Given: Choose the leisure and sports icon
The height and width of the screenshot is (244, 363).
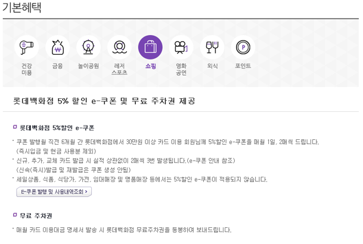Looking at the screenshot, I should tap(119, 47).
